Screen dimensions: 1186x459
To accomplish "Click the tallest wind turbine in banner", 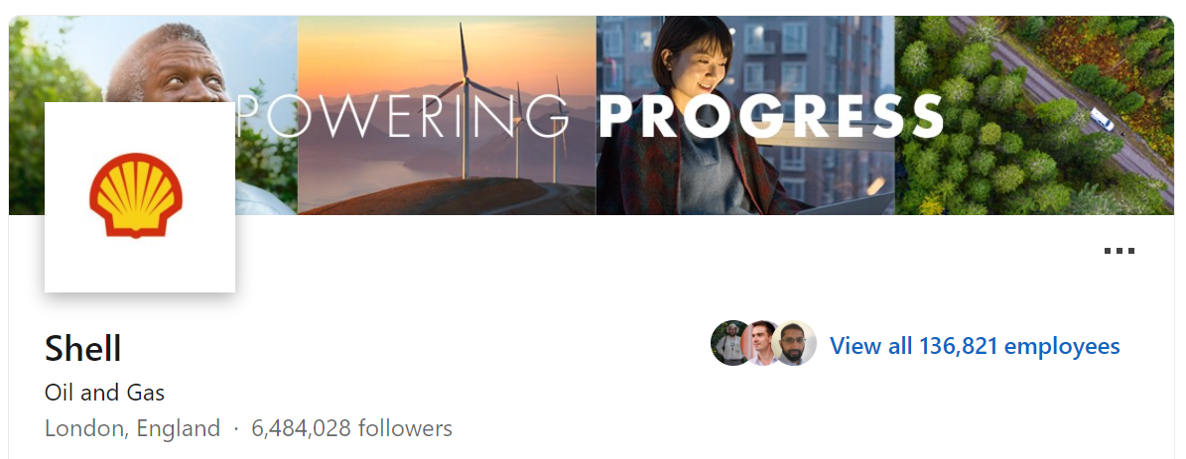I will [x=464, y=98].
